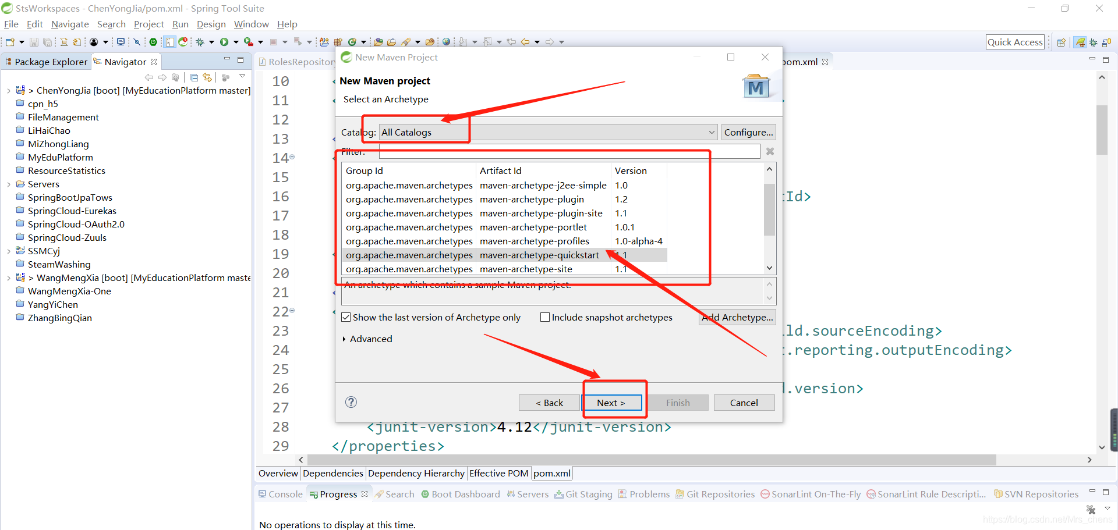This screenshot has height=530, width=1118.
Task: Click the Relaunch Spring Boot icon with red badge
Action: pyautogui.click(x=183, y=42)
